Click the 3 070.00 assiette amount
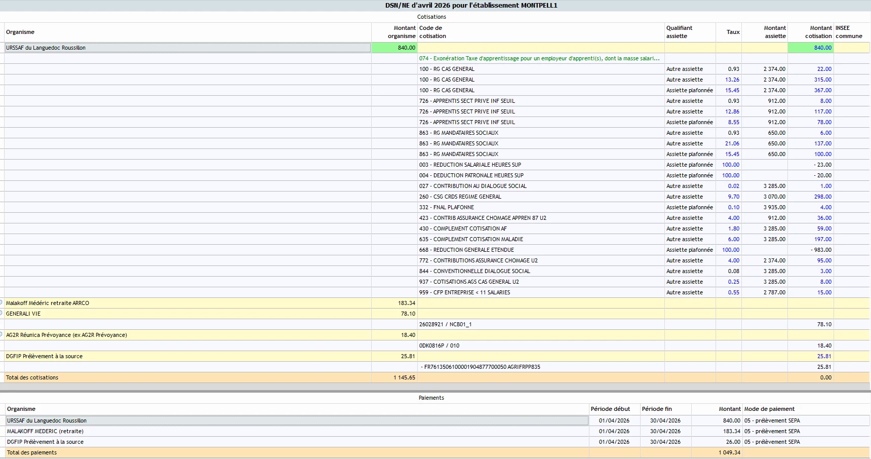Viewport: 871px width, 459px height. click(775, 197)
